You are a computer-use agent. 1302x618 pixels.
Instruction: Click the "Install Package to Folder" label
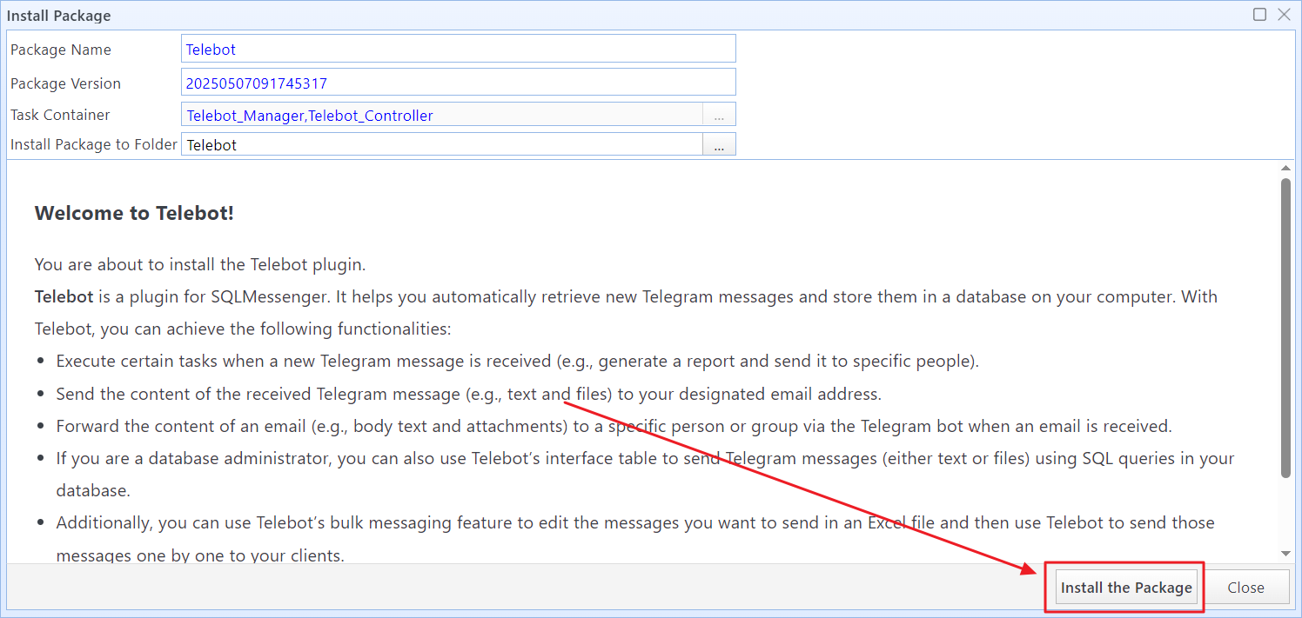[x=94, y=144]
